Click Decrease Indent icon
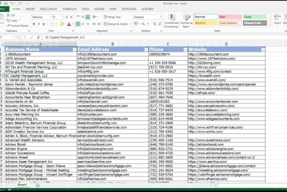 [94, 24]
